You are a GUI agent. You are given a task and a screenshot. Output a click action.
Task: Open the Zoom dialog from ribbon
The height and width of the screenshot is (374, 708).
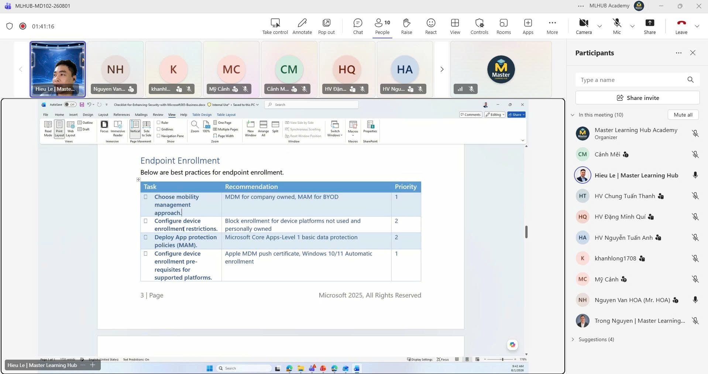pos(195,127)
